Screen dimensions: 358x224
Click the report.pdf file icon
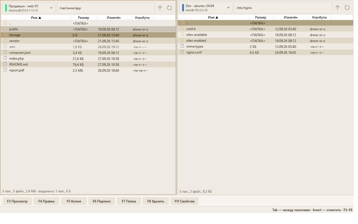(x=5, y=70)
